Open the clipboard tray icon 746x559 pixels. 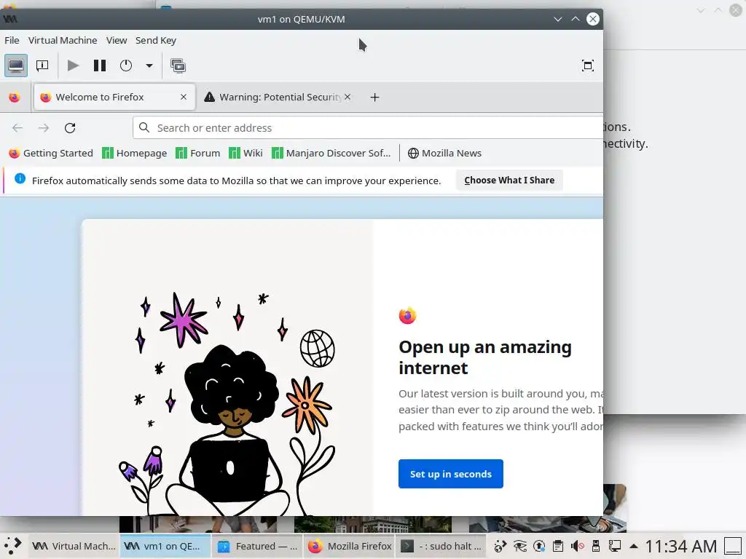tap(558, 547)
